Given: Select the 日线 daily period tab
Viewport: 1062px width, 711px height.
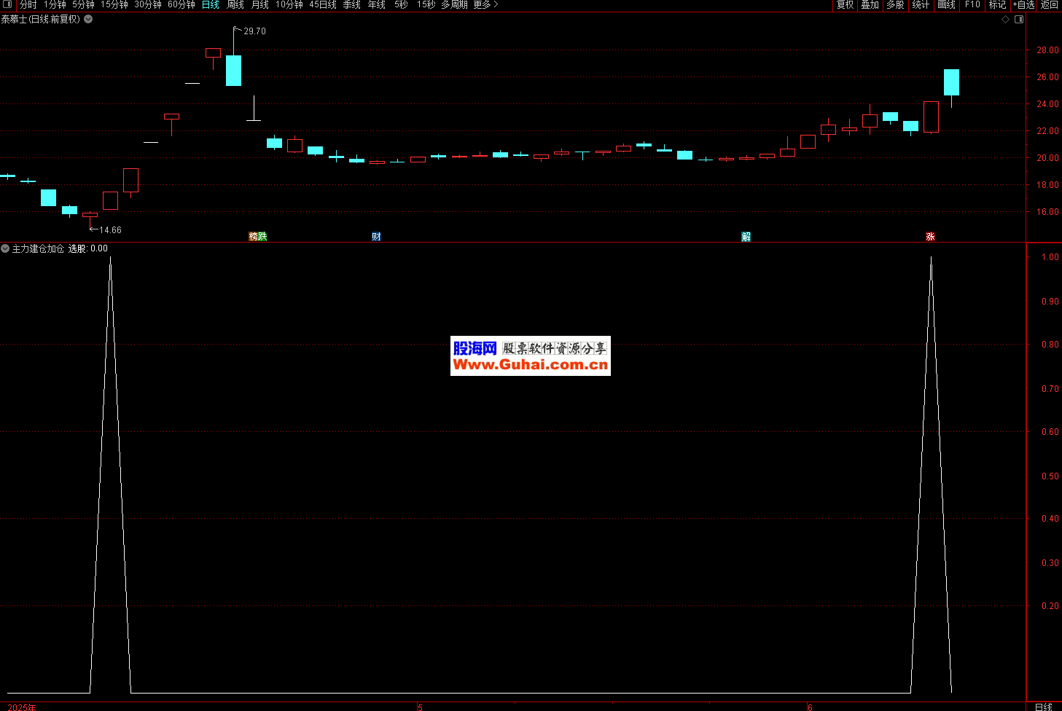Looking at the screenshot, I should tap(211, 5).
